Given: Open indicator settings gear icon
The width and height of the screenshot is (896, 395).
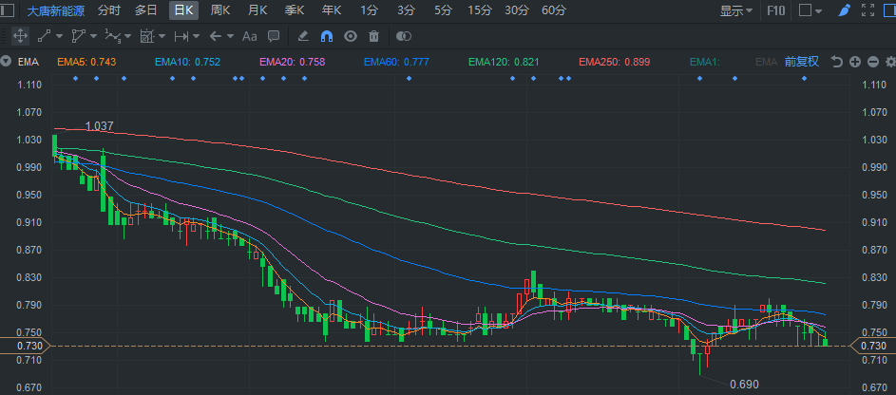Looking at the screenshot, I should click(889, 62).
